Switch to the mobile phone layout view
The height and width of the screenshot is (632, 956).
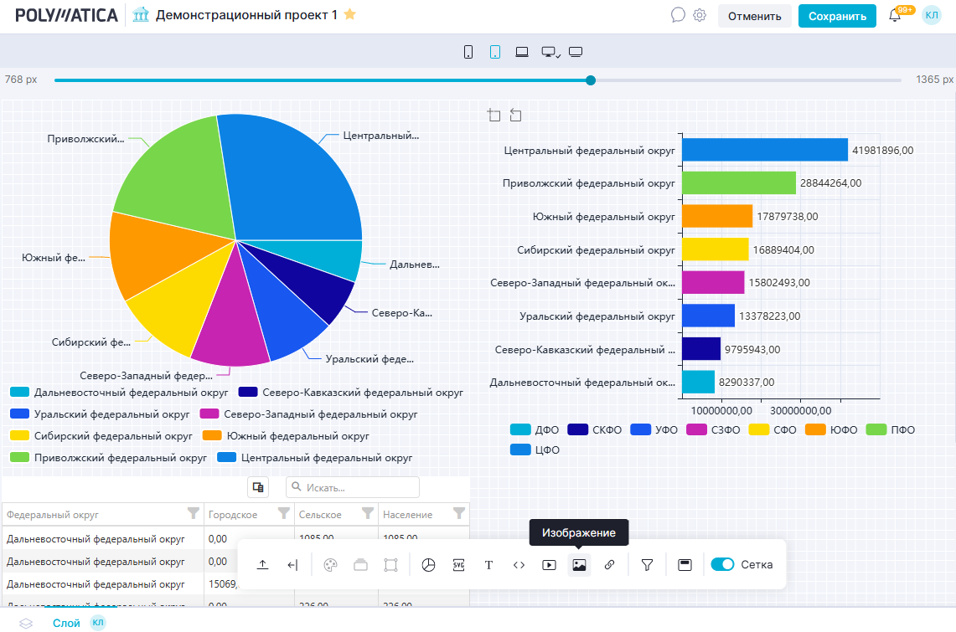pyautogui.click(x=468, y=52)
